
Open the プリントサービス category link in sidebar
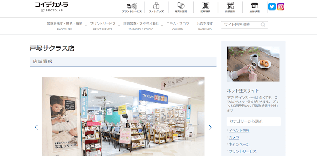point(243,151)
